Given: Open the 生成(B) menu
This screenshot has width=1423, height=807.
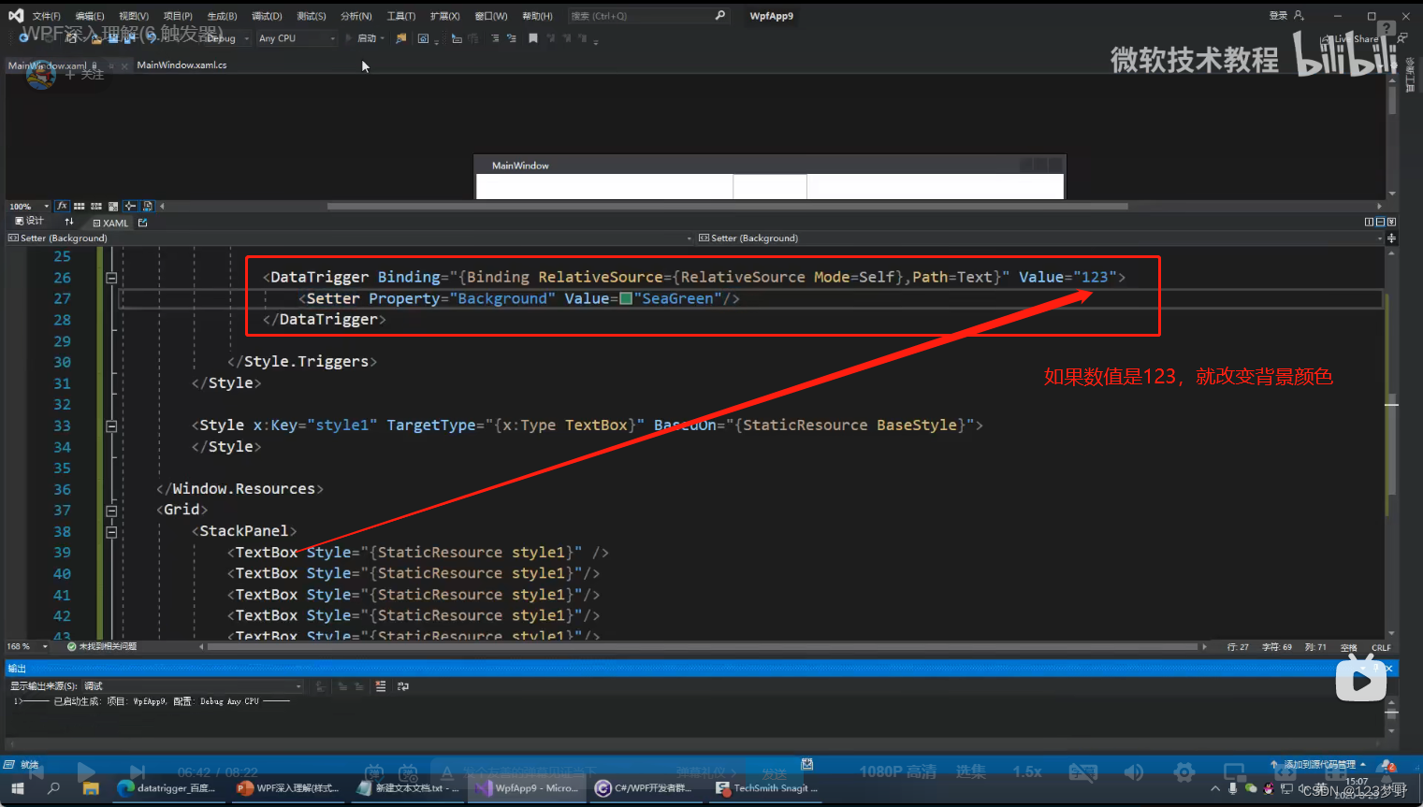Looking at the screenshot, I should click(222, 16).
